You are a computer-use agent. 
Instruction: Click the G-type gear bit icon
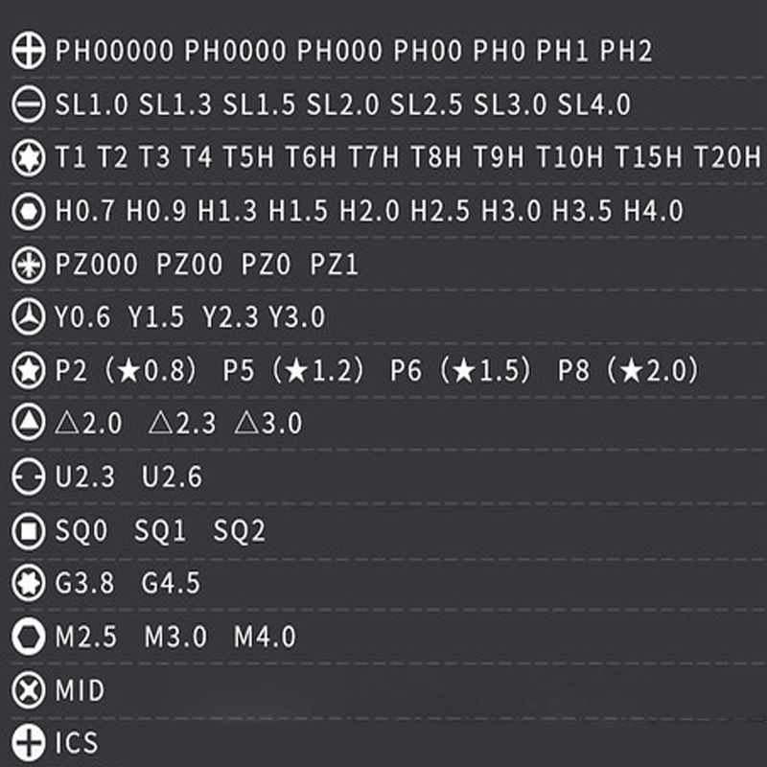(x=29, y=582)
